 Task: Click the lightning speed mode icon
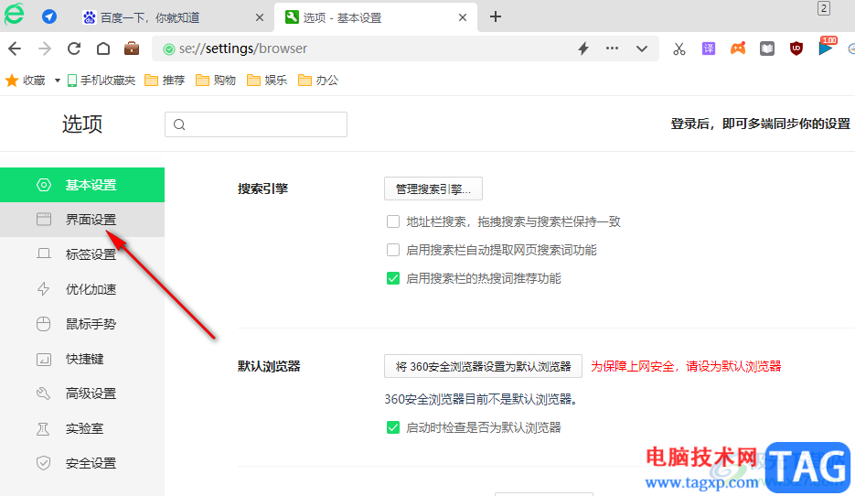[583, 49]
